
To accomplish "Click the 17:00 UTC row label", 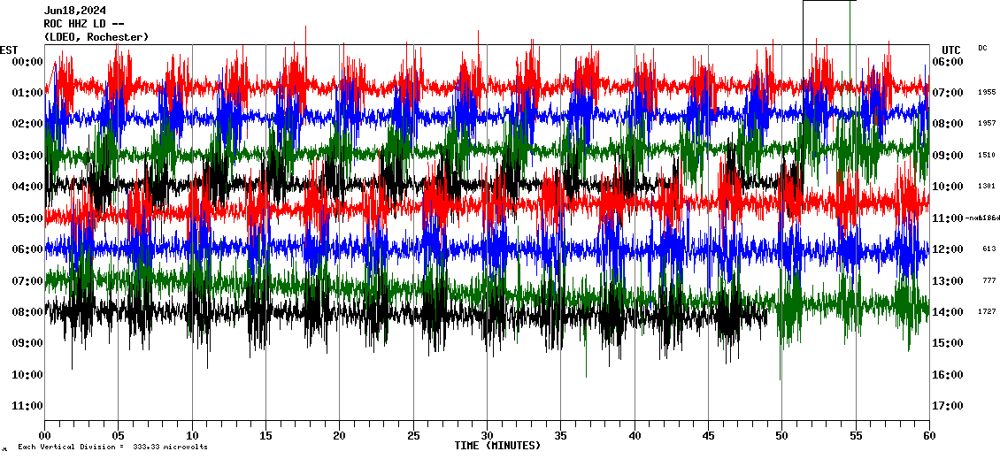I will (x=946, y=406).
